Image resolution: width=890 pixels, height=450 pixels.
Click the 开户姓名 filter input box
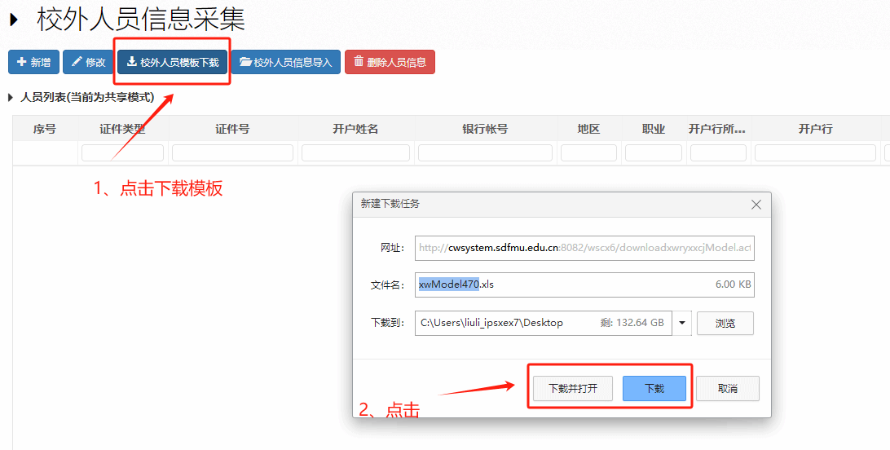pos(355,153)
